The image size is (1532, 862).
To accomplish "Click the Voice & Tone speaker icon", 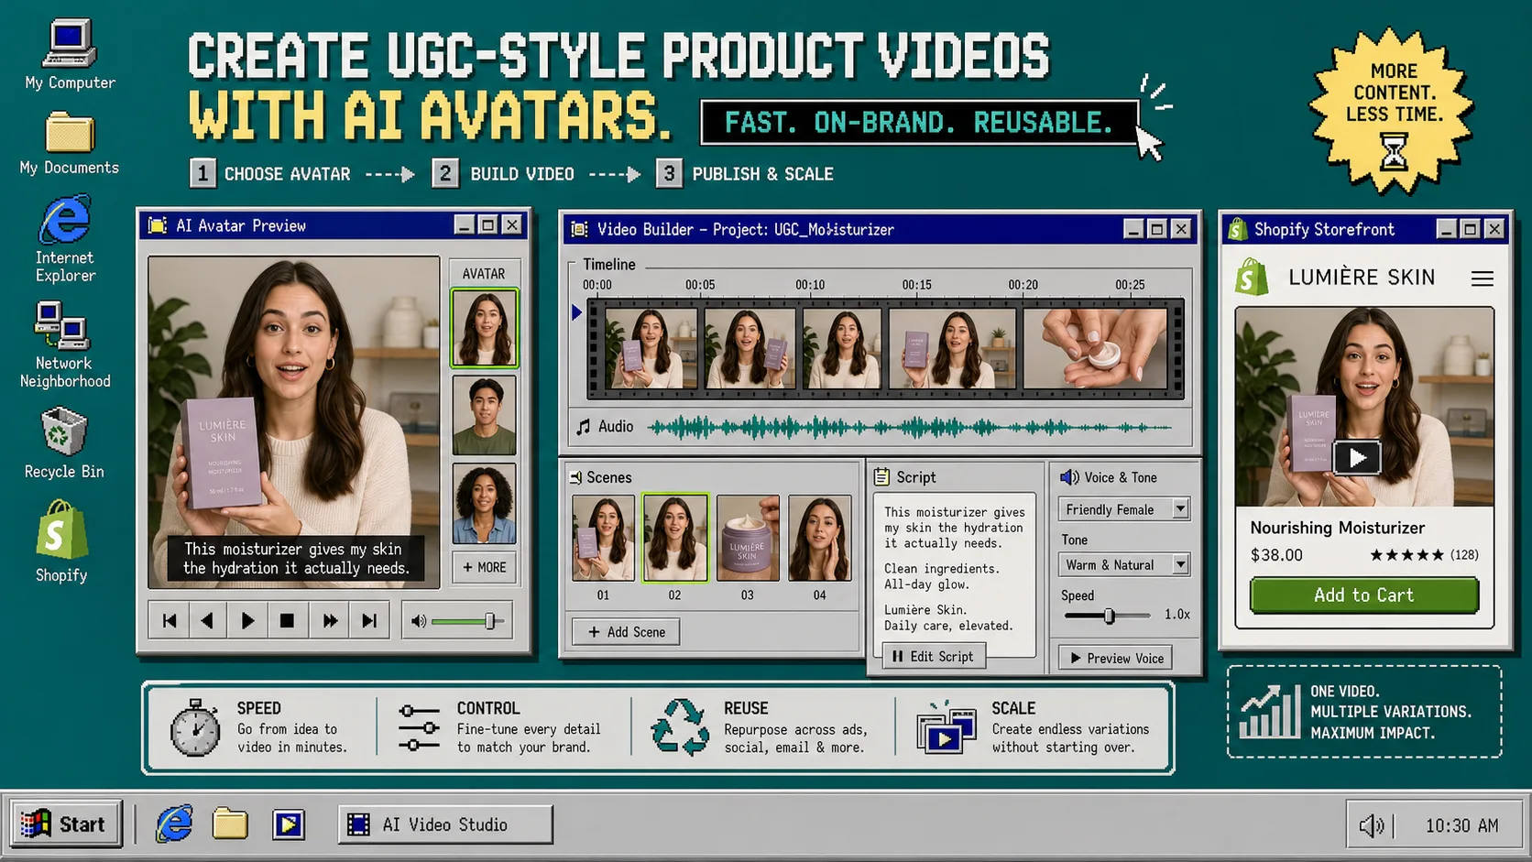I will pos(1069,477).
